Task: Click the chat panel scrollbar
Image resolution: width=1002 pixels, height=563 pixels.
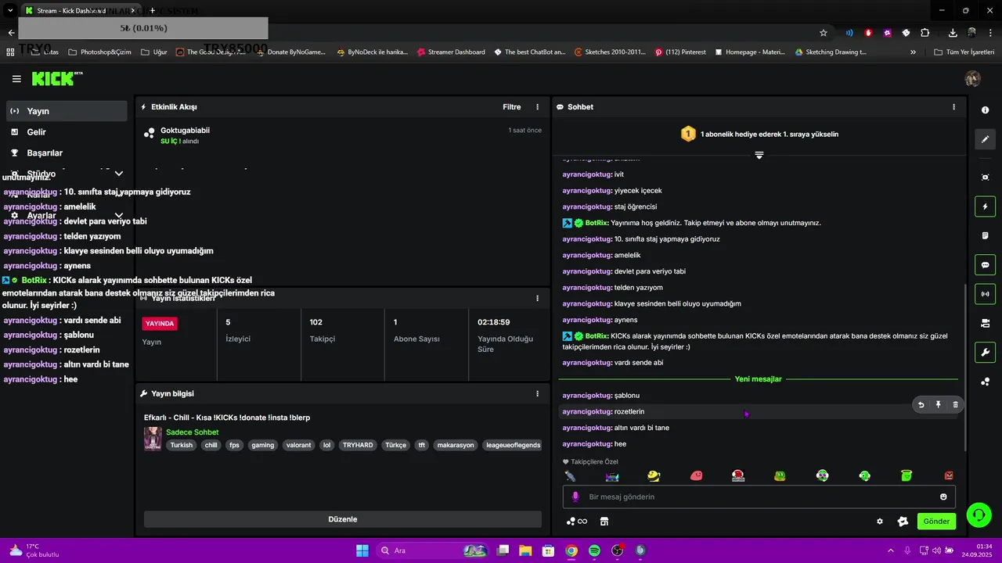Action: click(x=965, y=368)
